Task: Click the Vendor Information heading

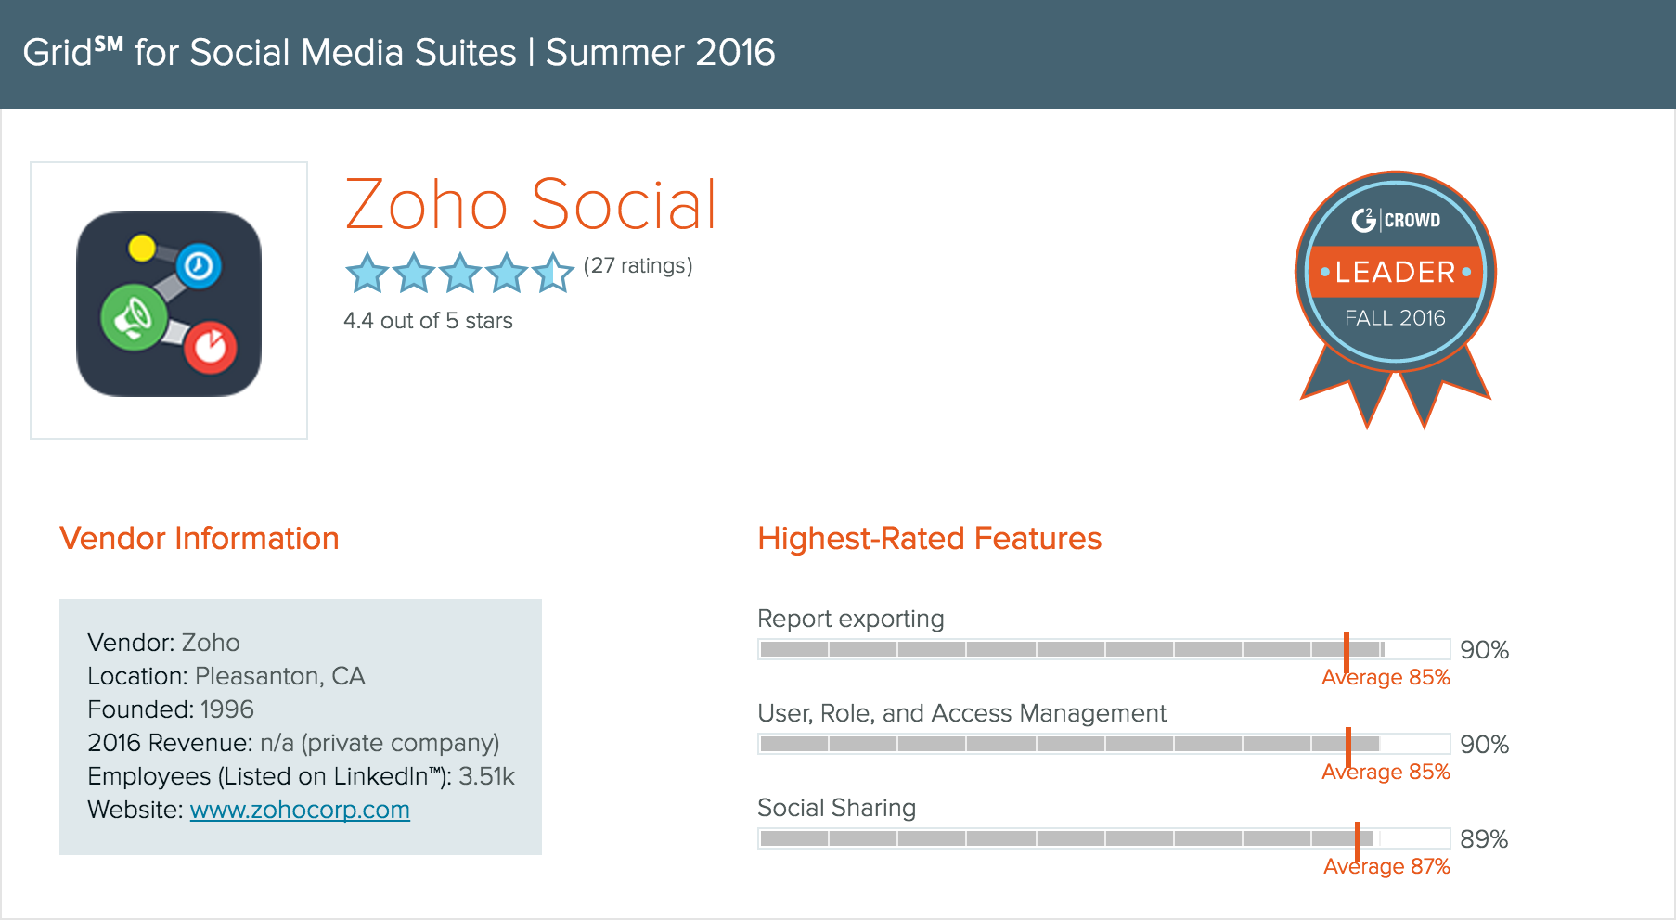Action: pyautogui.click(x=200, y=539)
